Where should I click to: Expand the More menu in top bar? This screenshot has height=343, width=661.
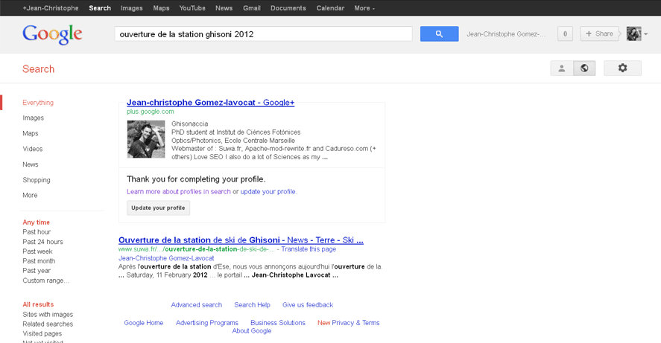(x=364, y=8)
